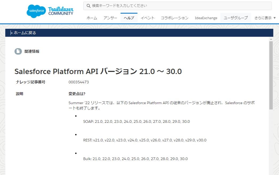Select the ヘルプ navigation tab
Image resolution: width=279 pixels, height=175 pixels.
click(129, 18)
